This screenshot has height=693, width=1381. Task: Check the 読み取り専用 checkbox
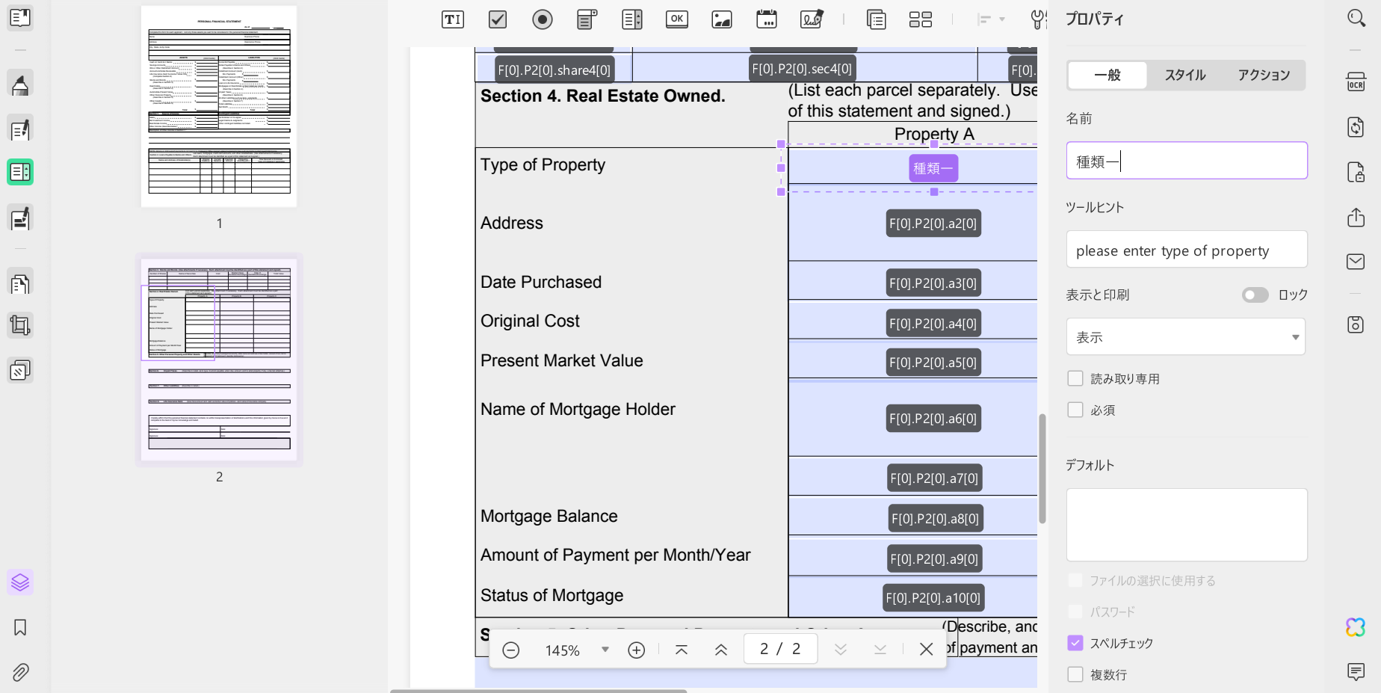click(x=1075, y=378)
